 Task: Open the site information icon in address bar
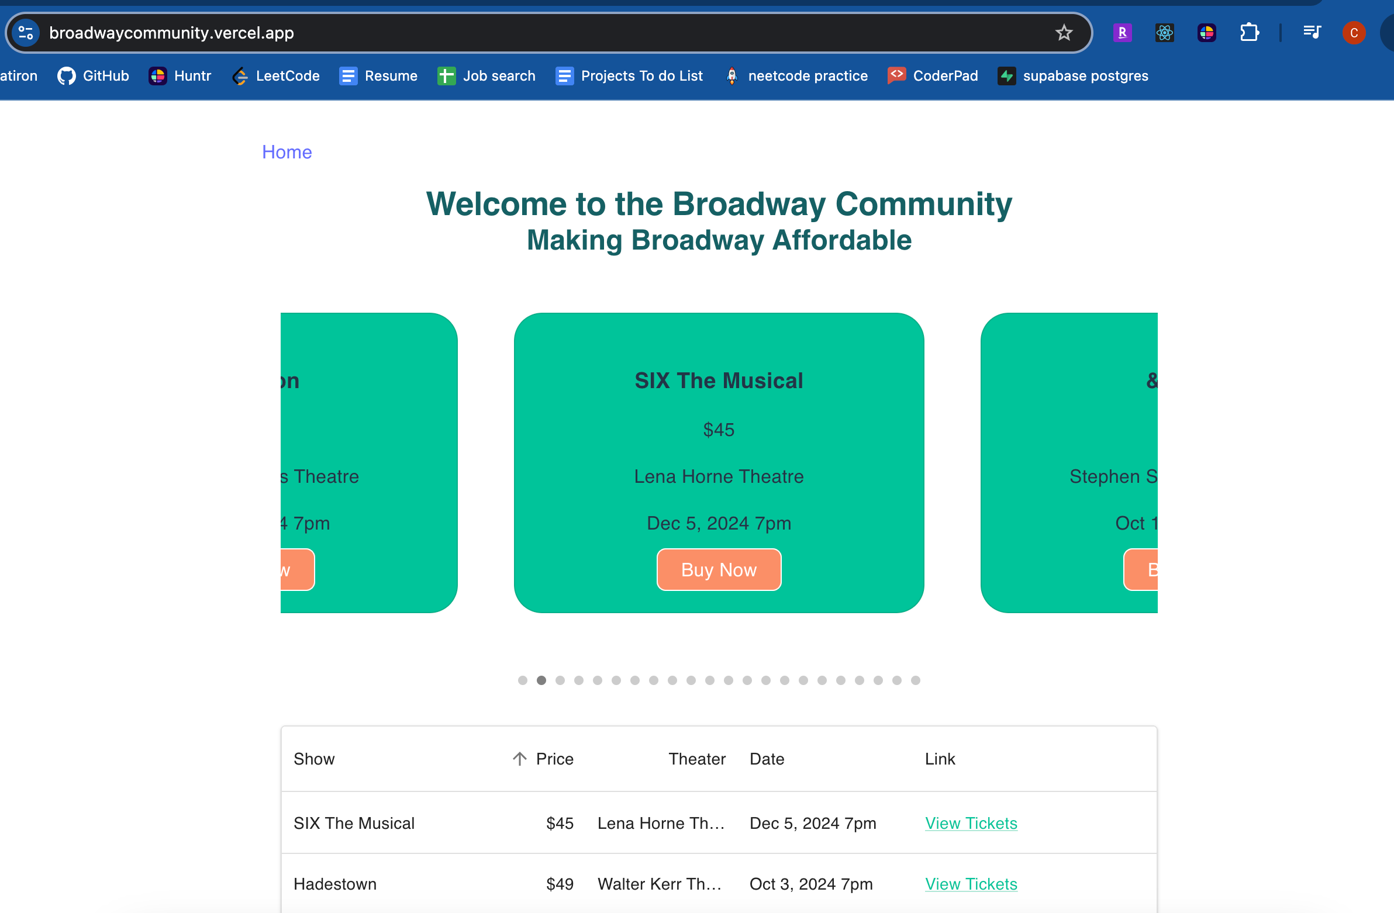[26, 33]
